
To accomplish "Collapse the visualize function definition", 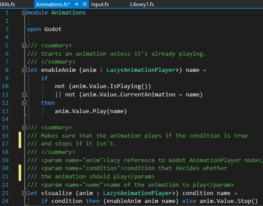I will click(24, 193).
